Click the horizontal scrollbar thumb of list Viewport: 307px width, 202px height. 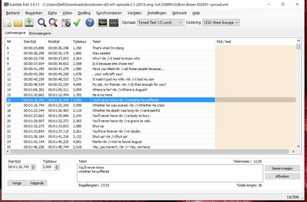149,151
